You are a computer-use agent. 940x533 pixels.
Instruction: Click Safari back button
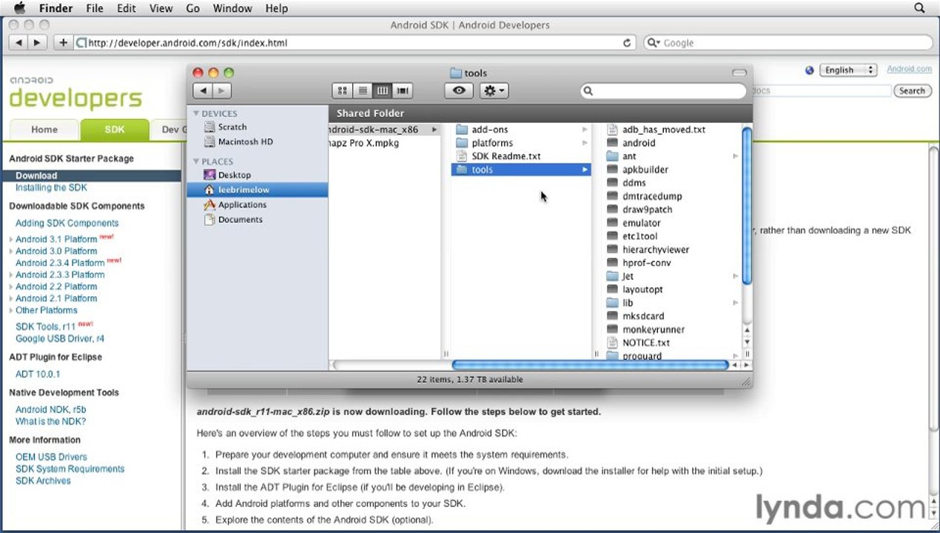pyautogui.click(x=19, y=43)
